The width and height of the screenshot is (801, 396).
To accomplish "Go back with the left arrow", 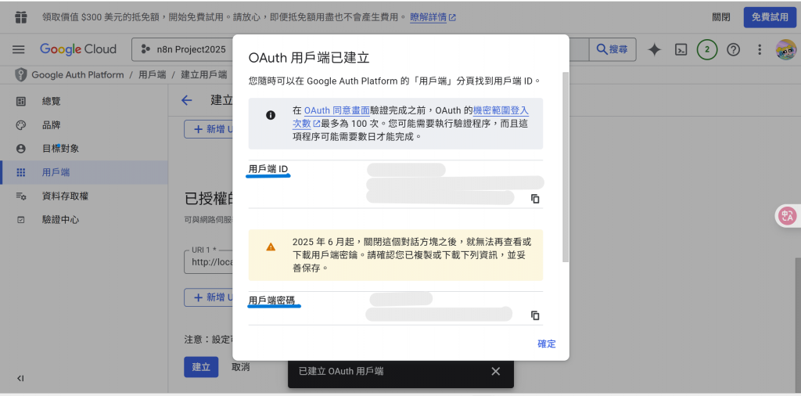I will (x=186, y=100).
